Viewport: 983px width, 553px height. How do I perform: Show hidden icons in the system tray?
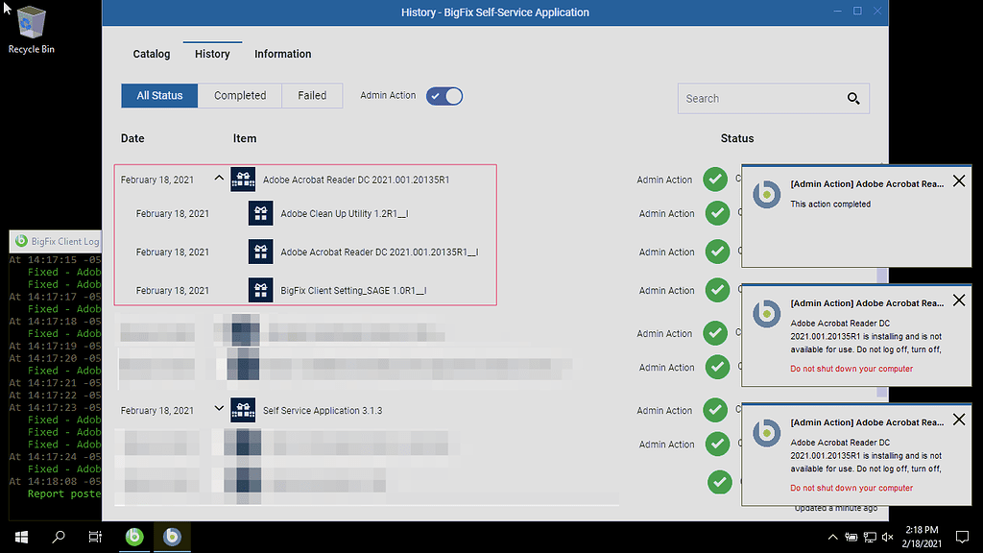(832, 537)
